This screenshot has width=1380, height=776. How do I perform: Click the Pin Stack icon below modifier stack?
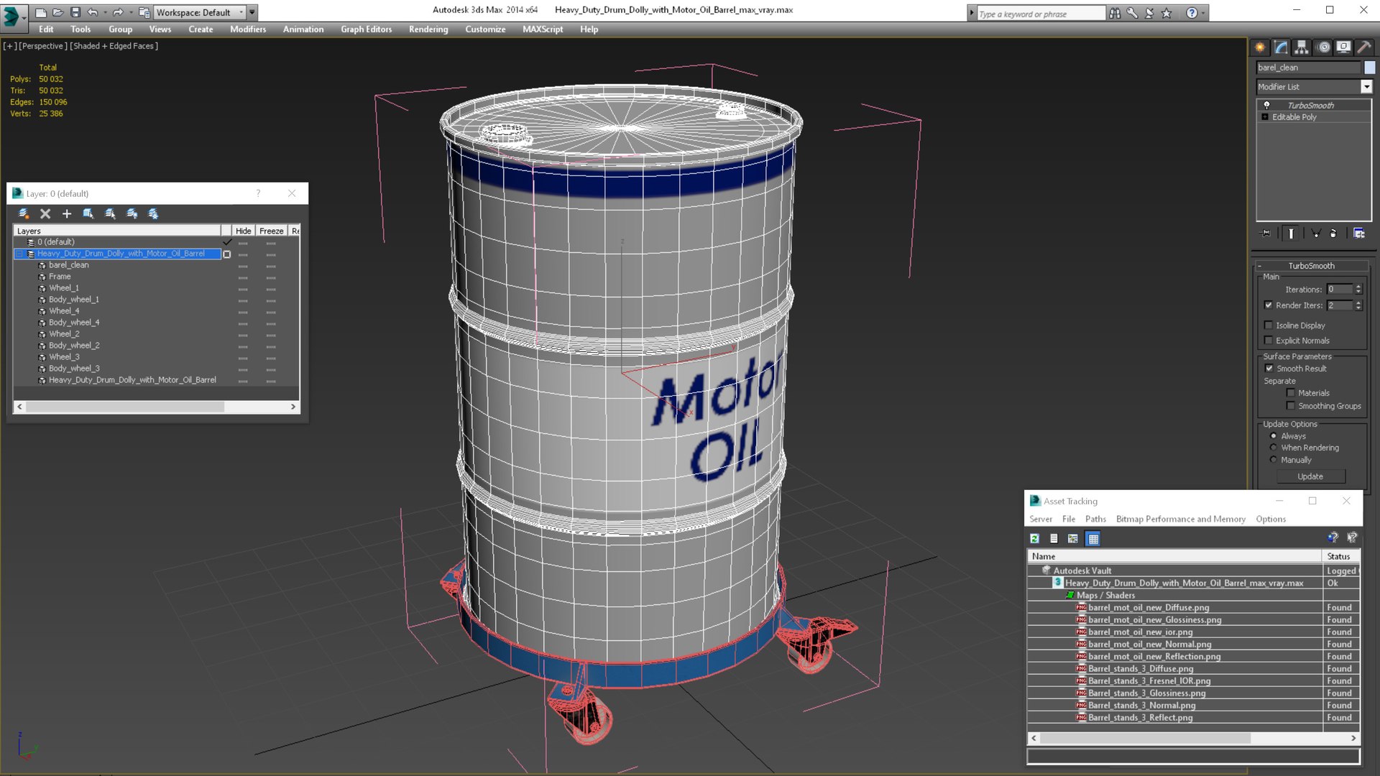(x=1266, y=234)
